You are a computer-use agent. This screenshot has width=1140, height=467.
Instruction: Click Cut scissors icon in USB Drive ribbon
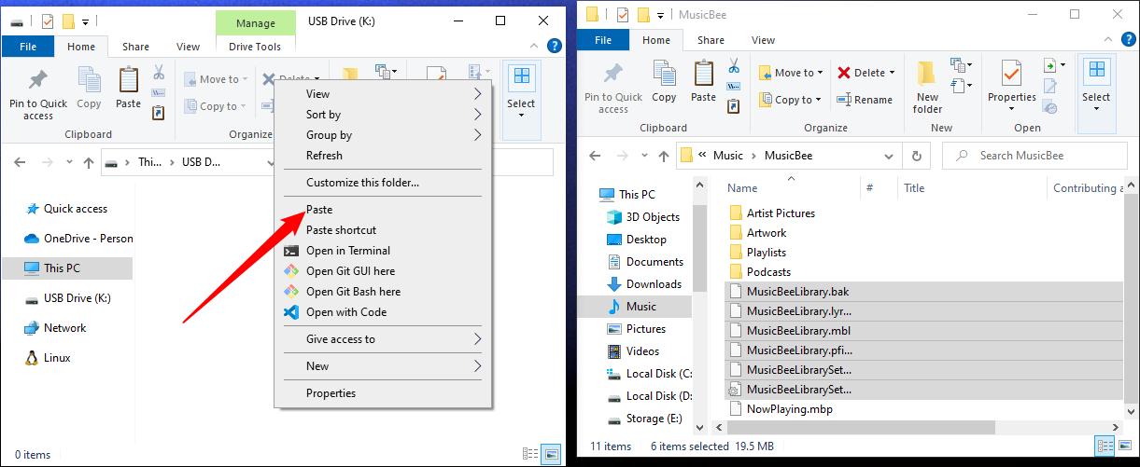(x=159, y=73)
